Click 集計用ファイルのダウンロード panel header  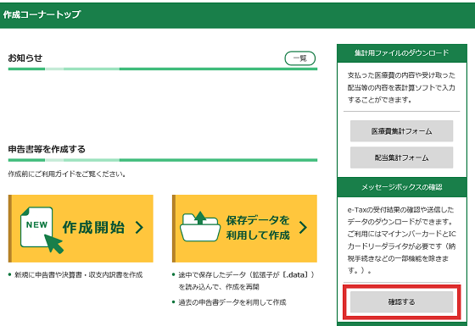tap(402, 53)
